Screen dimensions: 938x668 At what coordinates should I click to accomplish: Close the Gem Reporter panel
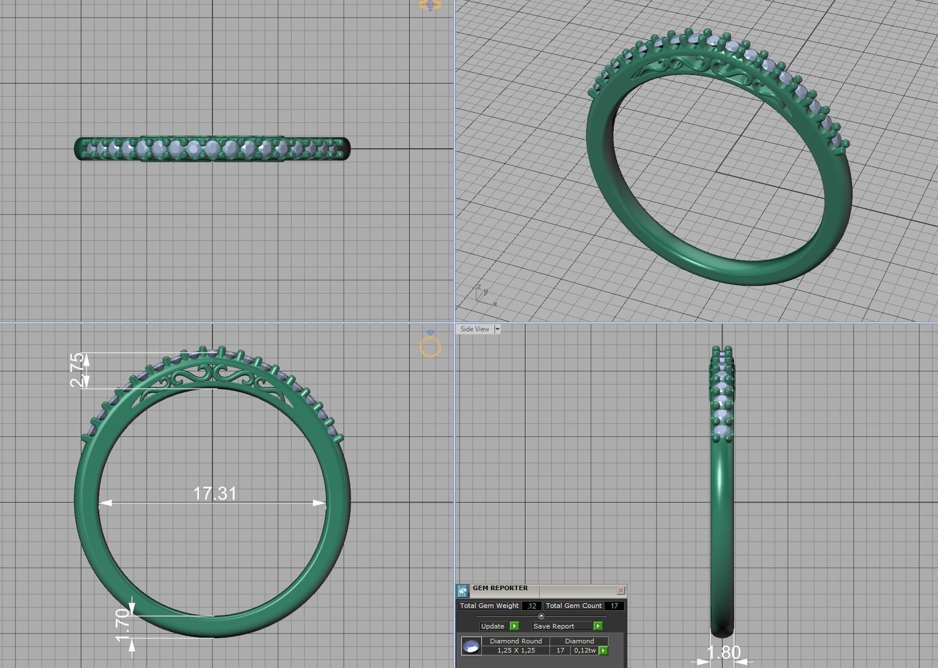tap(621, 590)
